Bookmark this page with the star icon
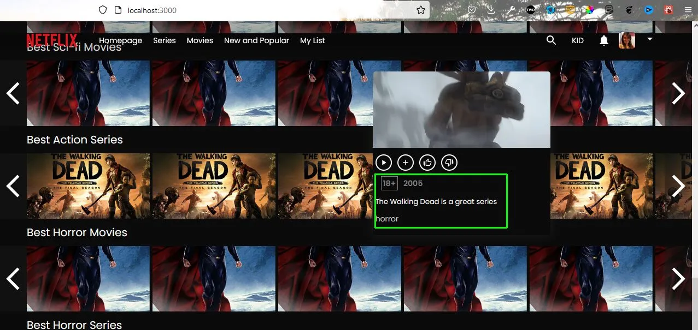This screenshot has width=698, height=330. [421, 10]
